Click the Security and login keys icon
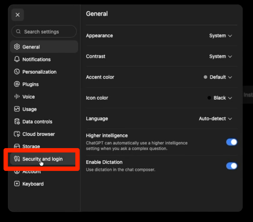253x222 pixels. click(x=17, y=159)
